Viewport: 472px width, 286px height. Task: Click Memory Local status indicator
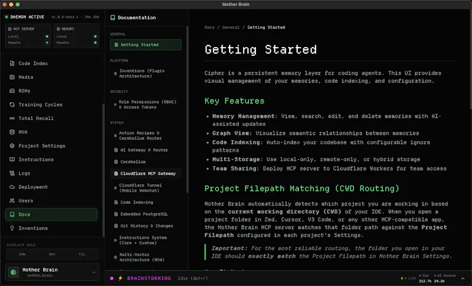click(x=96, y=36)
